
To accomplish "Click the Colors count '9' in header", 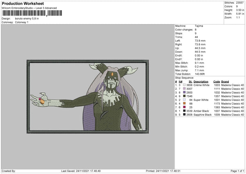I will coord(237,7).
